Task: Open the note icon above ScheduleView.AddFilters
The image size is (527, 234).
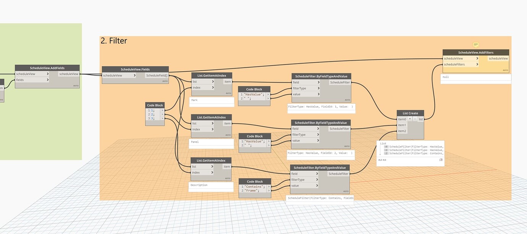Action: point(475,45)
